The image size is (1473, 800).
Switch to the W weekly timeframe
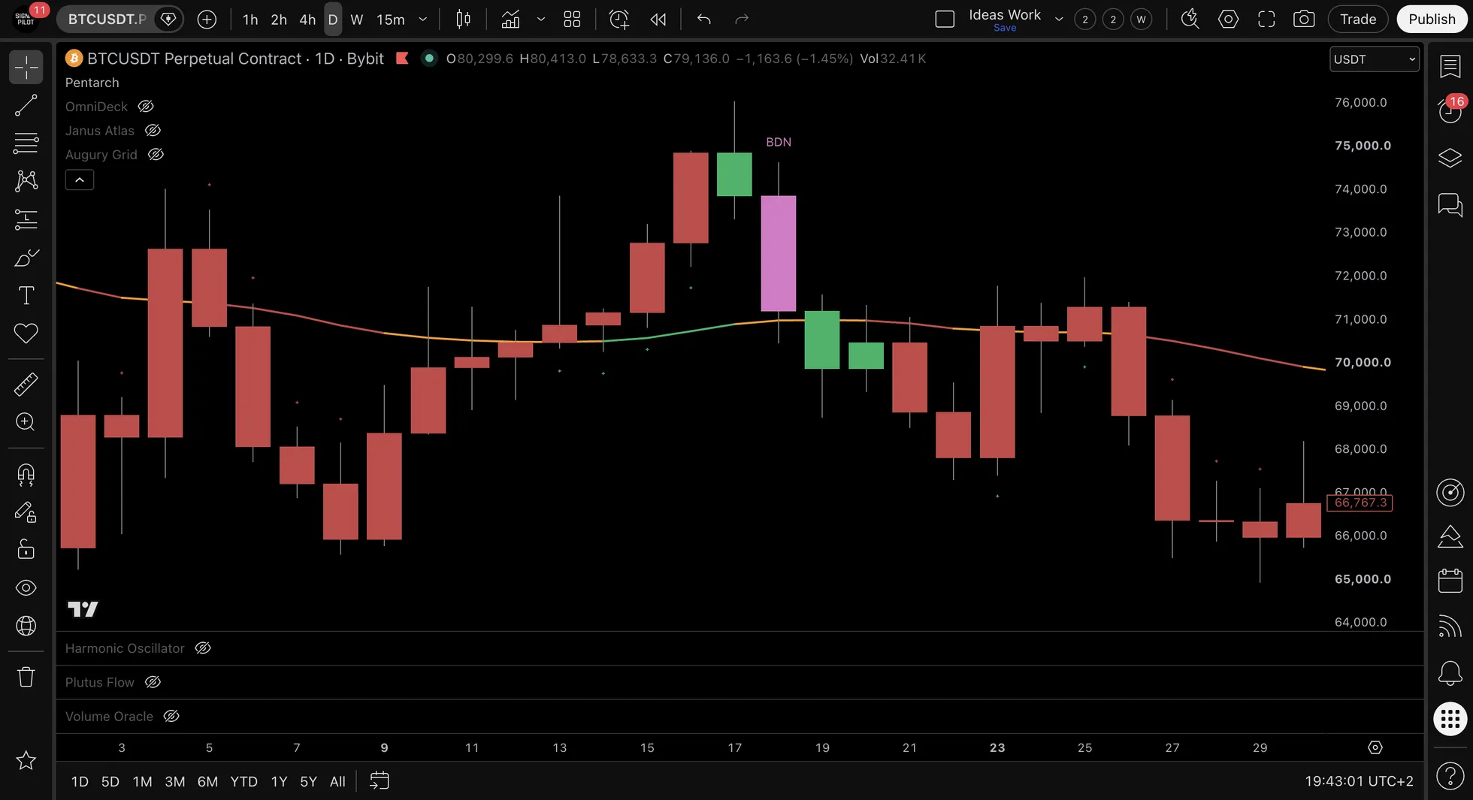pos(357,20)
